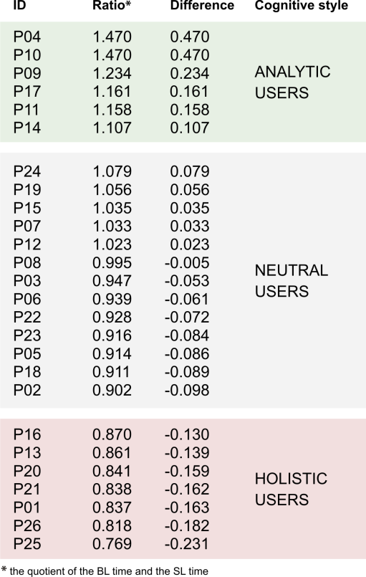Click the Cognitive style column header

click(302, 6)
